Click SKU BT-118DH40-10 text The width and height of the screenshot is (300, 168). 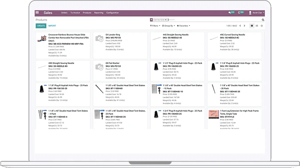pyautogui.click(x=173, y=92)
